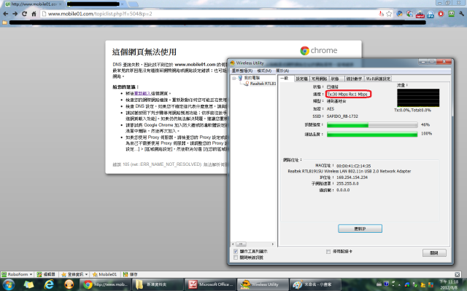The width and height of the screenshot is (467, 291).
Task: Open pinned Windows Explorer in taskbar
Action: tap(28, 284)
